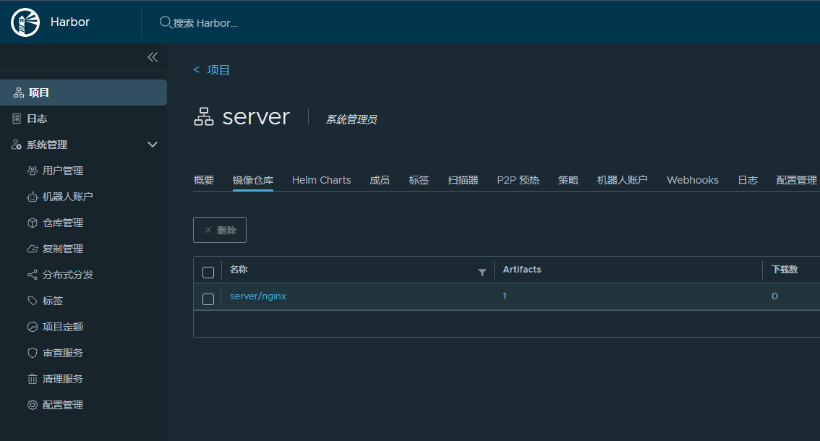Click the 复制管理 cloud icon
820x441 pixels.
click(32, 249)
